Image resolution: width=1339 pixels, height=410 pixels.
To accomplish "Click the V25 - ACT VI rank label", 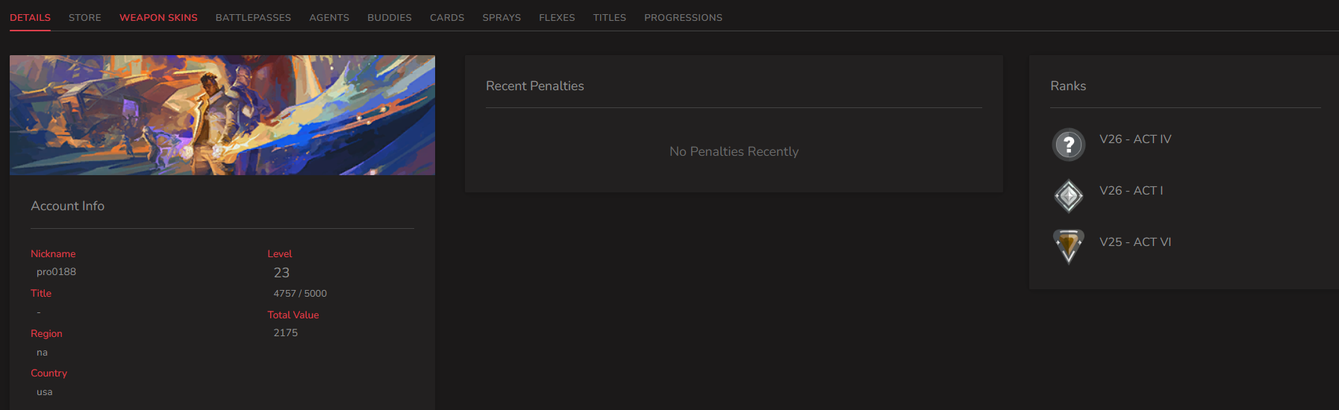I will pyautogui.click(x=1135, y=242).
